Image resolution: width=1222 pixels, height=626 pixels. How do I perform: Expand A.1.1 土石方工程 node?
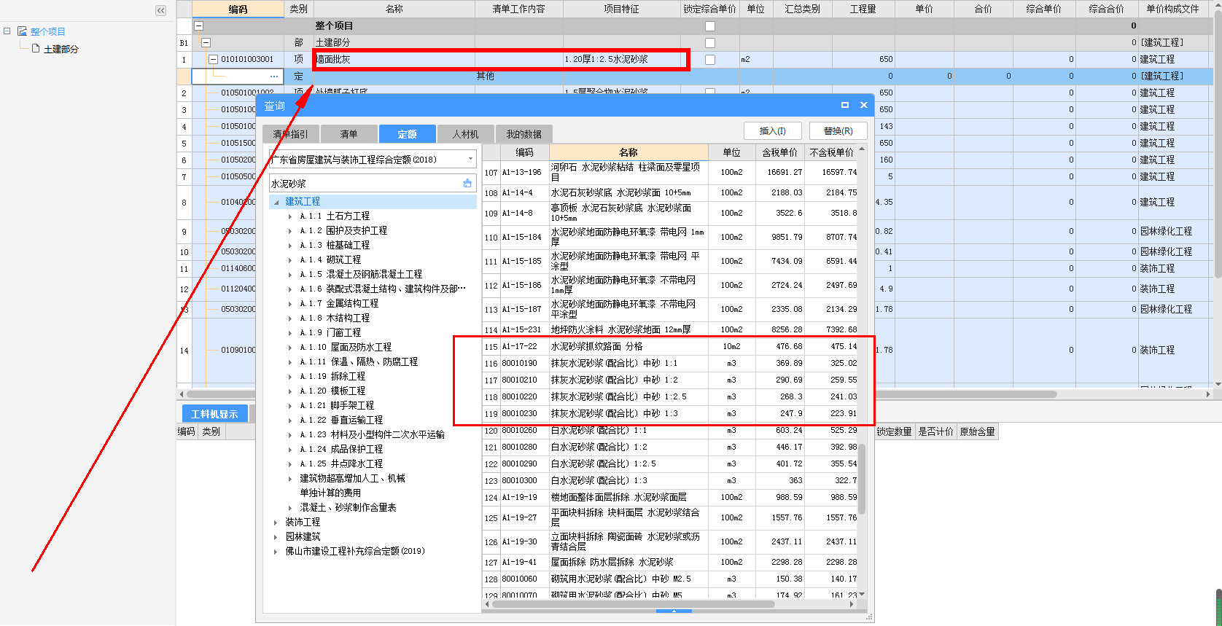point(290,216)
